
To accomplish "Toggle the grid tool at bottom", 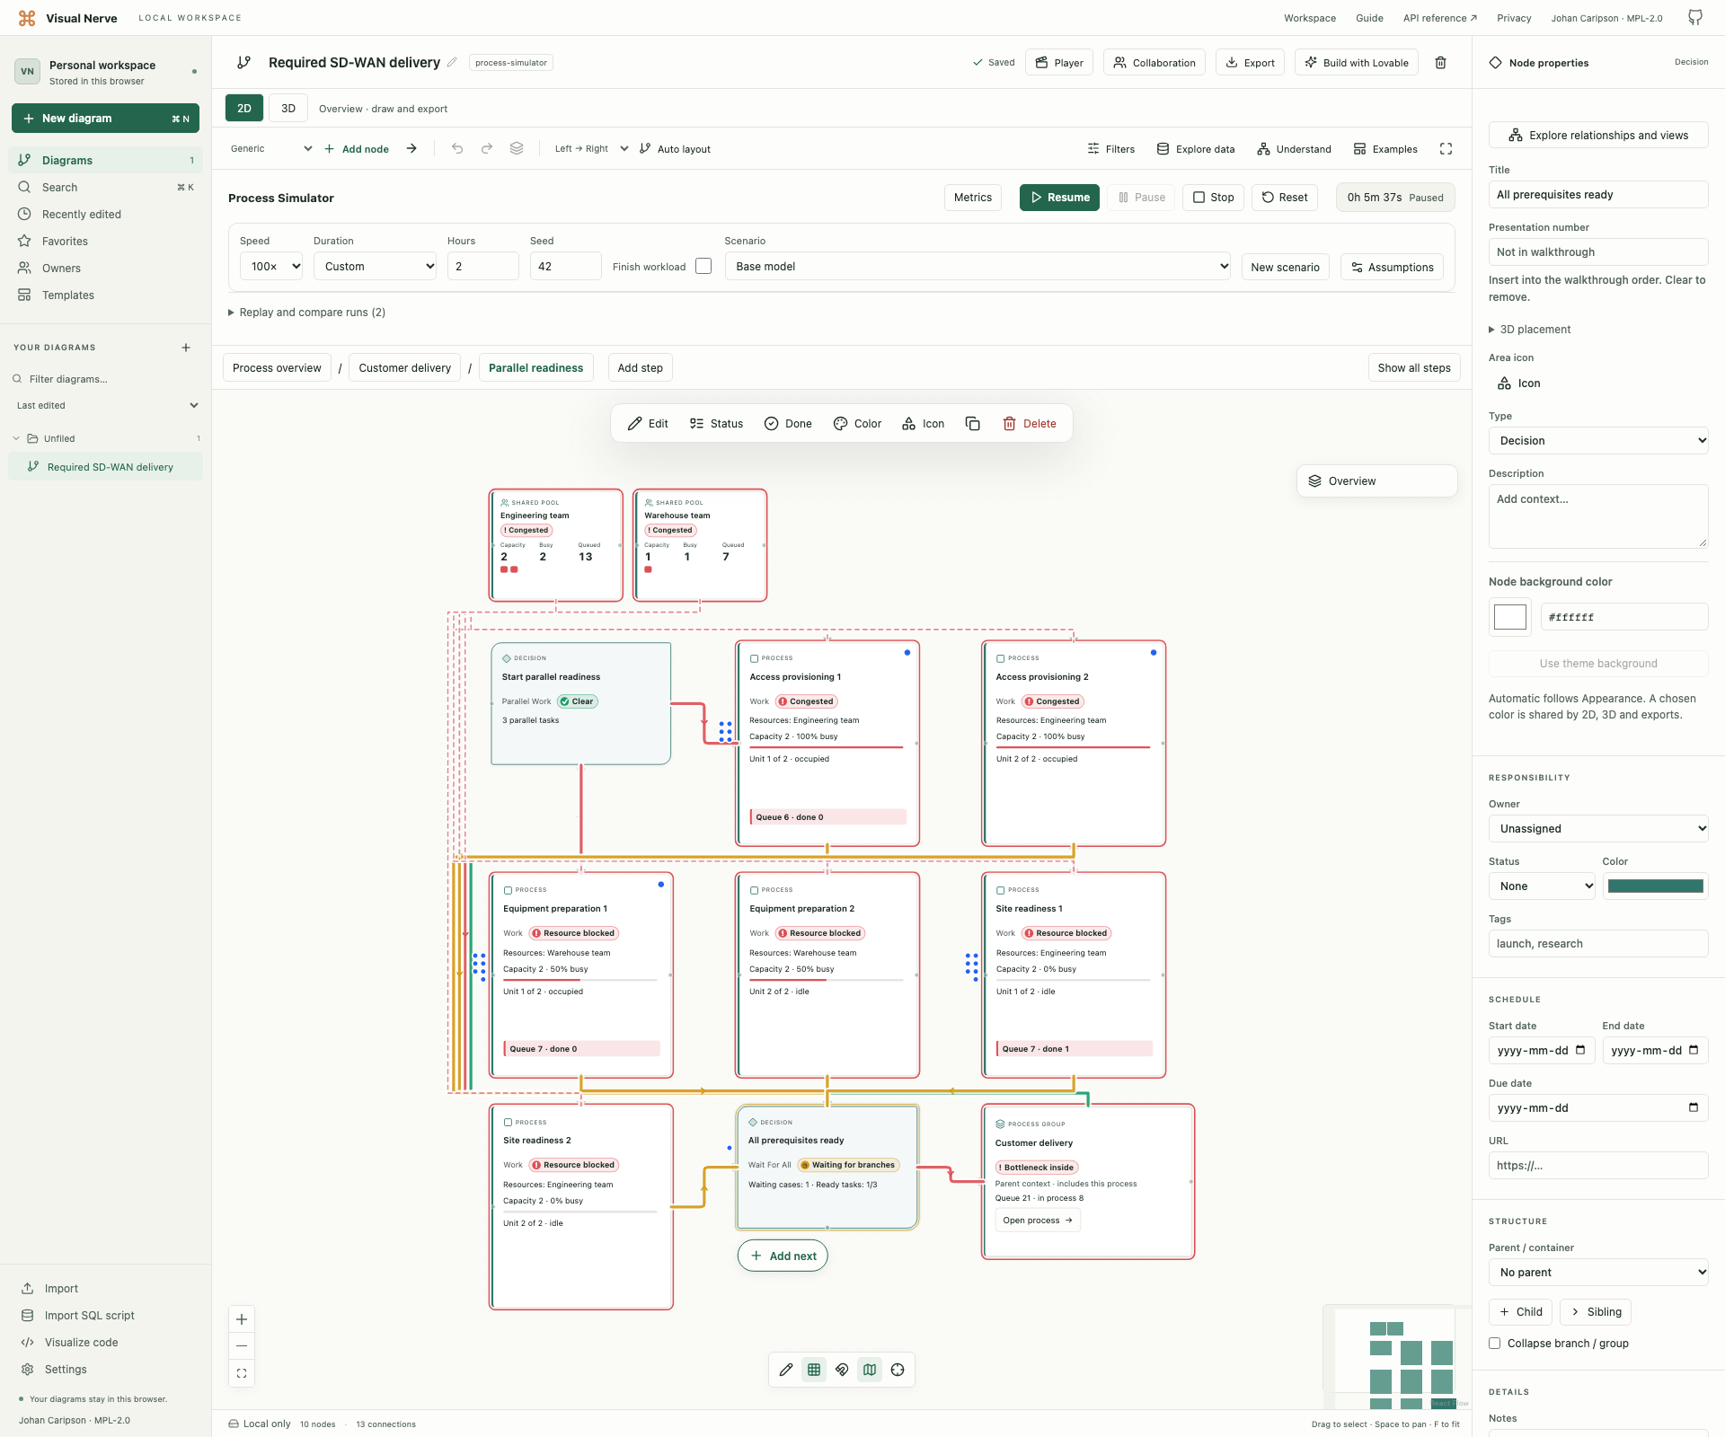I will (814, 1370).
